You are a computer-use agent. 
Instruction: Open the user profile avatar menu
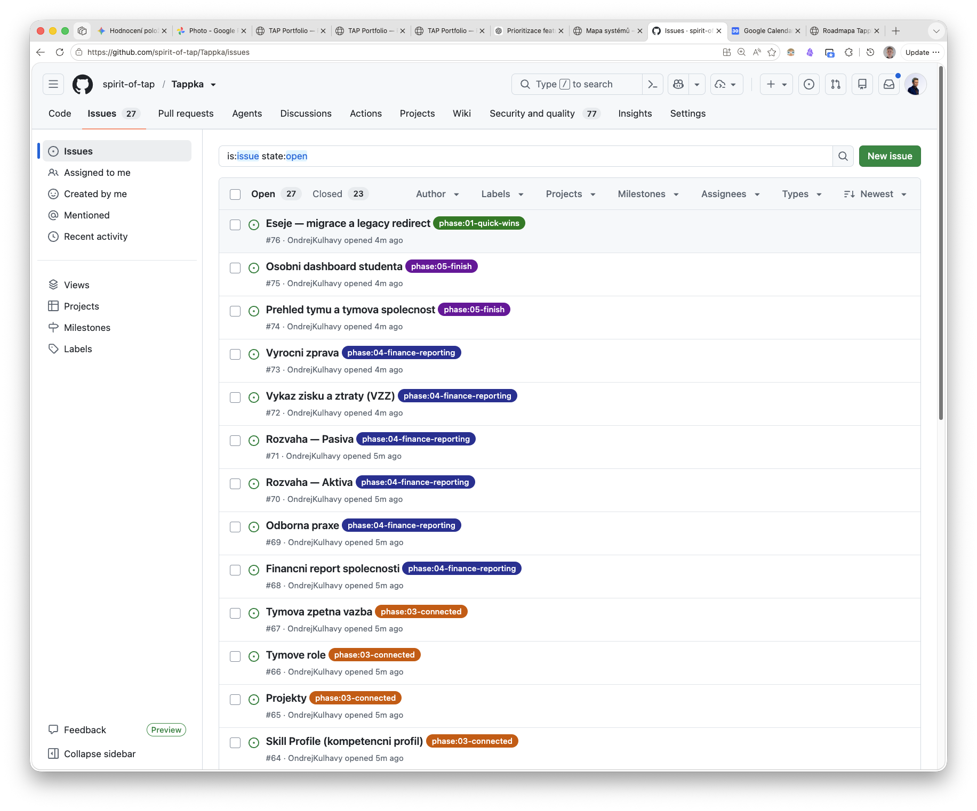pos(916,84)
